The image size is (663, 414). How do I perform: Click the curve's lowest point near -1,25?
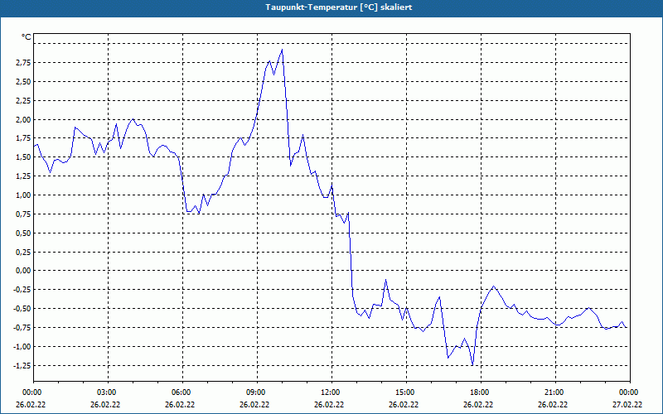coord(472,364)
